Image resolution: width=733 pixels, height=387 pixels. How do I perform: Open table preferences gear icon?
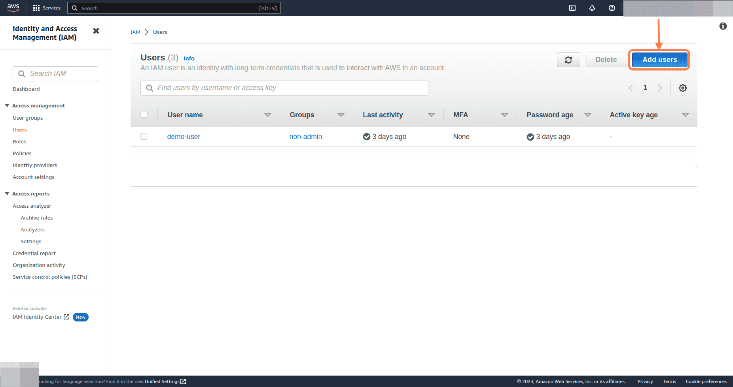click(x=683, y=88)
